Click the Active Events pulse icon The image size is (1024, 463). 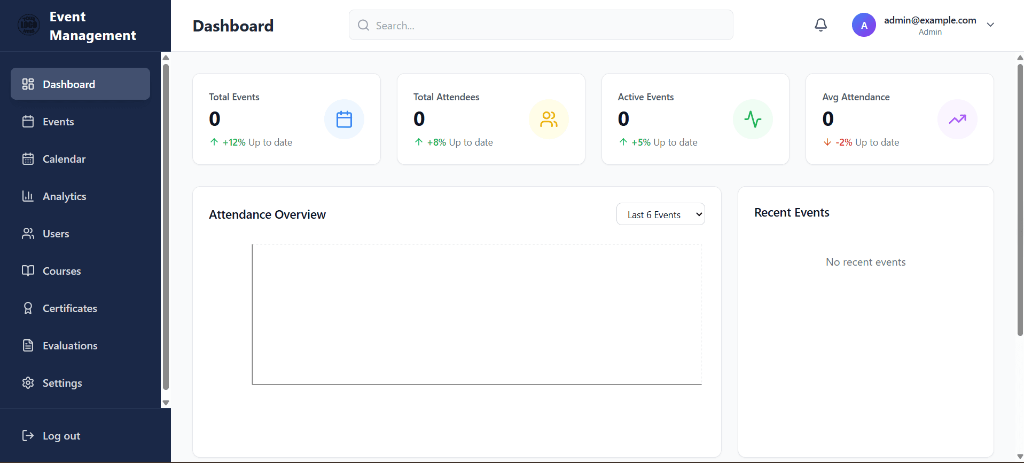[x=753, y=119]
